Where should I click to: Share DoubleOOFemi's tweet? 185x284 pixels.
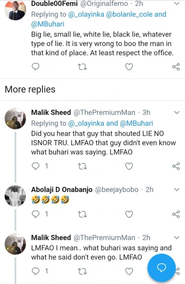pyautogui.click(x=176, y=67)
